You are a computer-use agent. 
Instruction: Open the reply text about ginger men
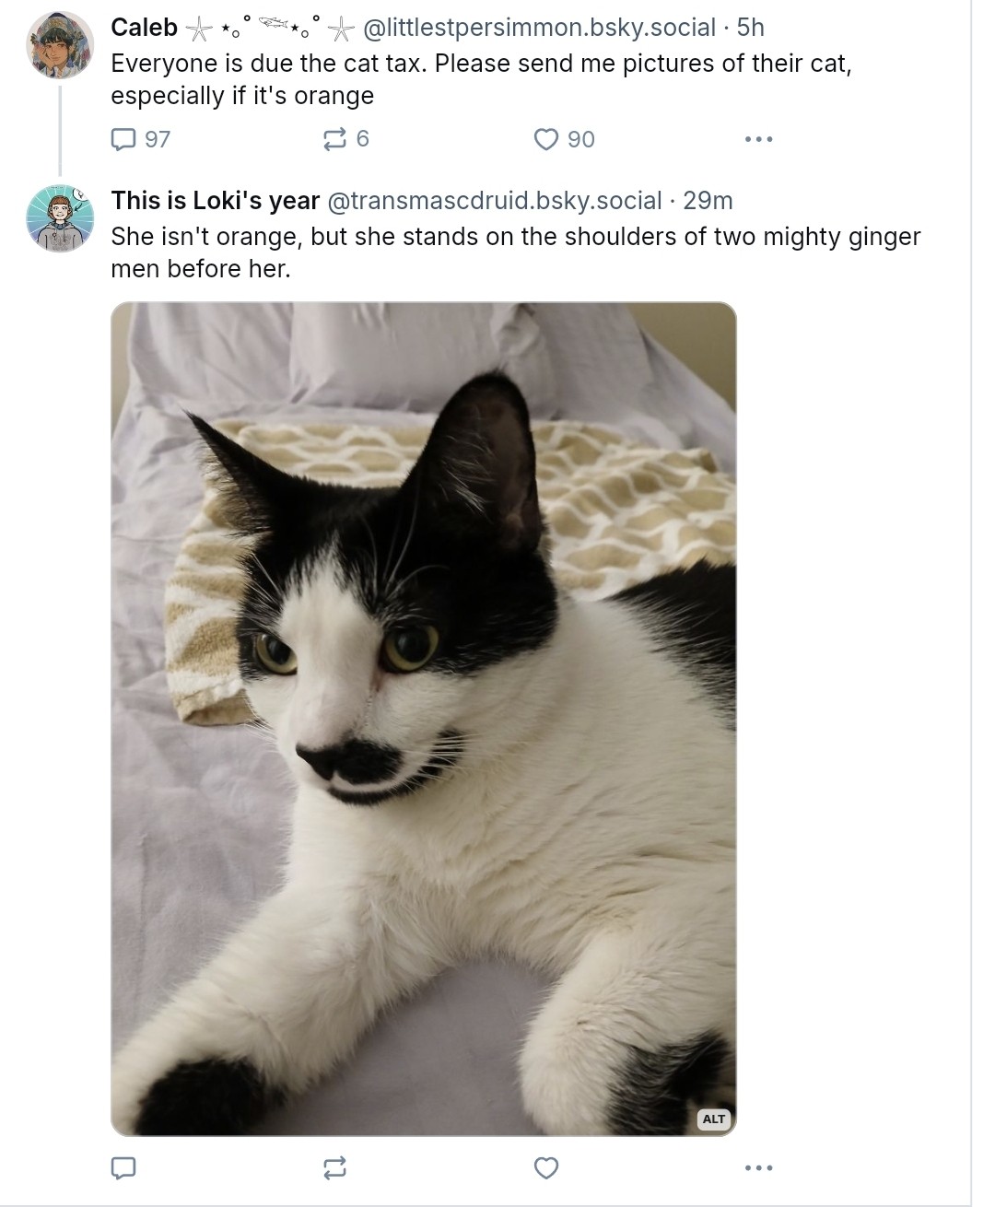pyautogui.click(x=514, y=252)
